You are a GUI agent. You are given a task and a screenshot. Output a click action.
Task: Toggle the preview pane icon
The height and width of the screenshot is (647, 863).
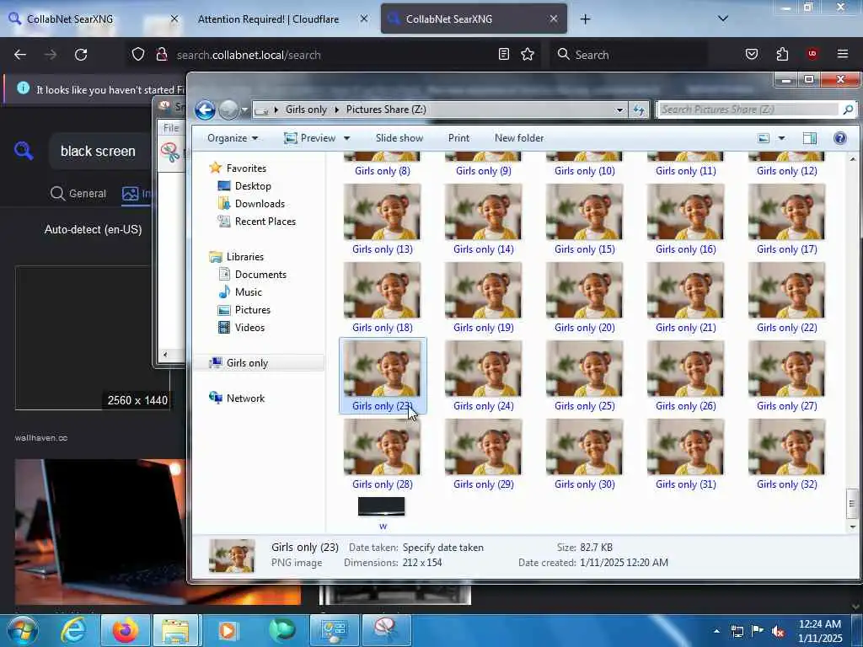point(810,138)
